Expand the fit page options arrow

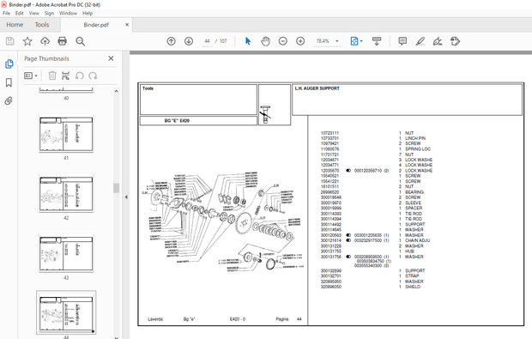pyautogui.click(x=361, y=41)
